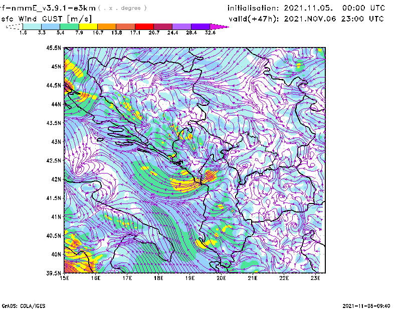The height and width of the screenshot is (309, 401).
Task: Click the 19E longitude label
Action: click(x=190, y=278)
